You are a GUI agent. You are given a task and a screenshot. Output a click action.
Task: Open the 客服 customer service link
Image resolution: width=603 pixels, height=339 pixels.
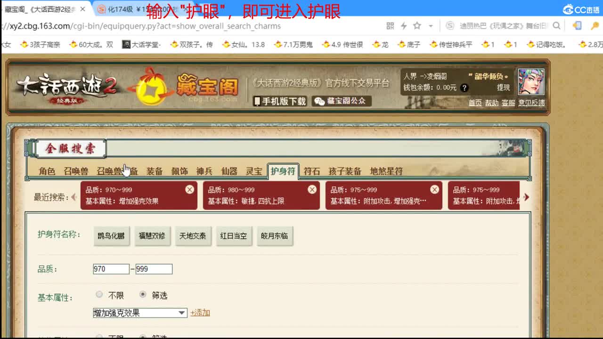pyautogui.click(x=508, y=103)
